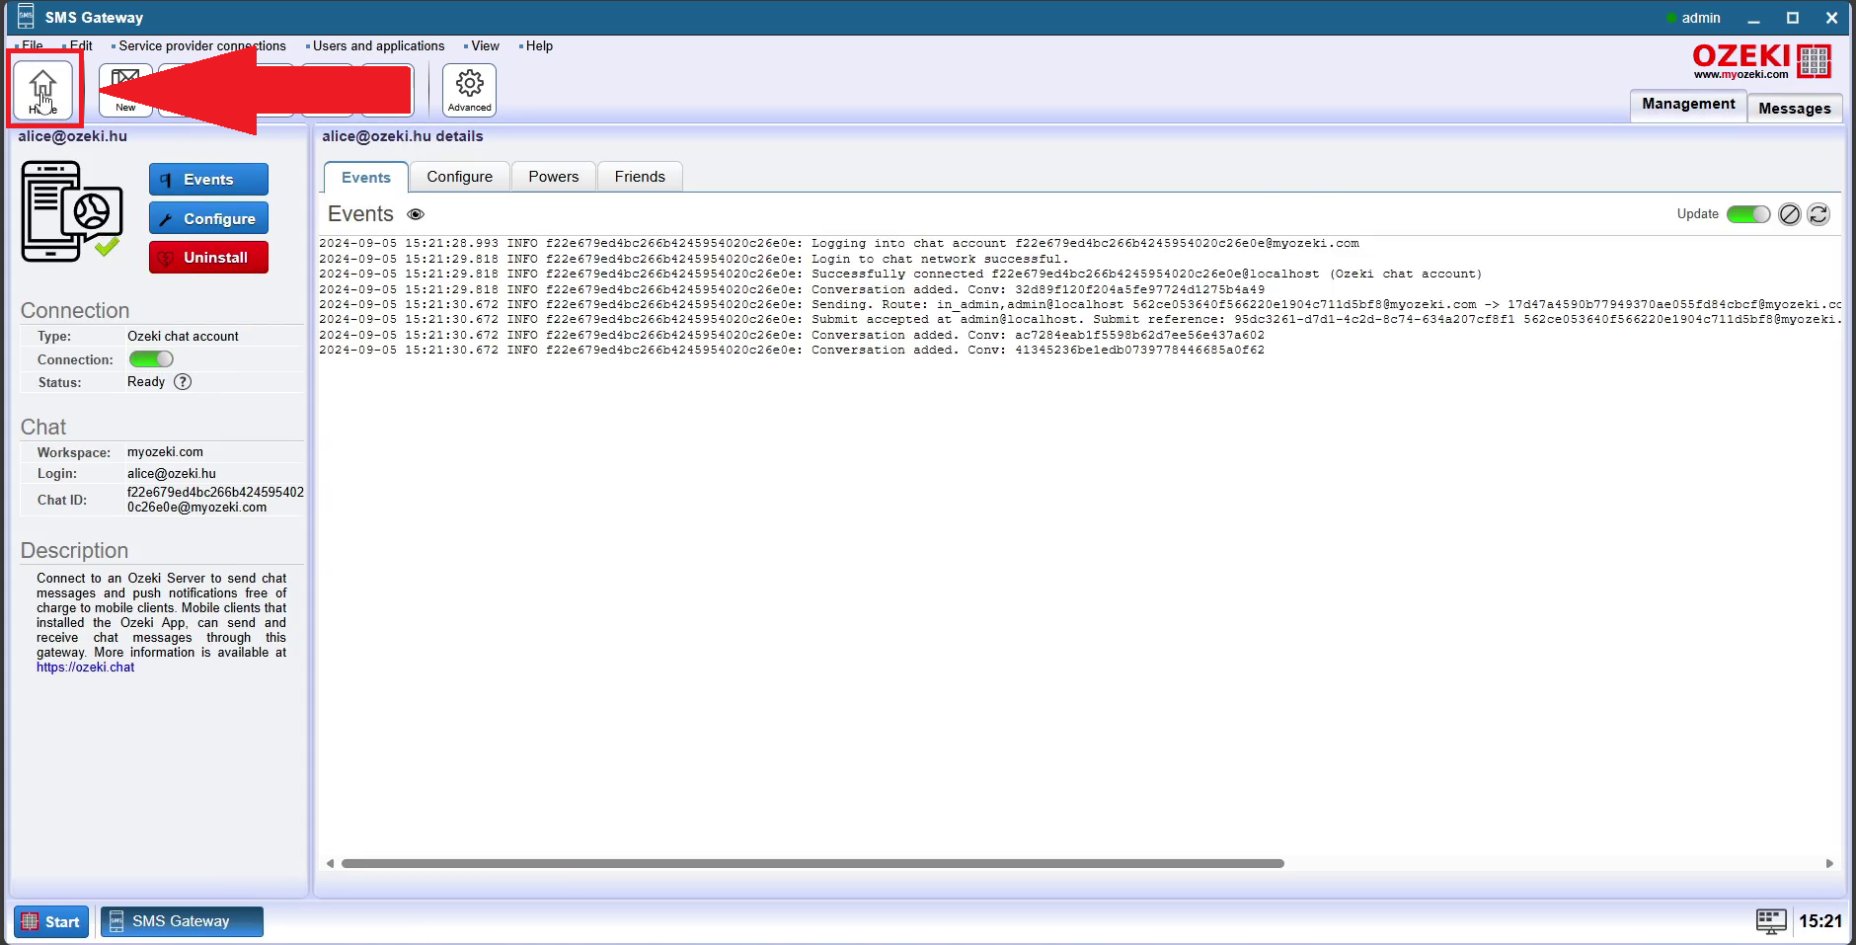Click the 'Ozeki chat account' type value
Viewport: 1856px width, 945px height.
(x=183, y=337)
